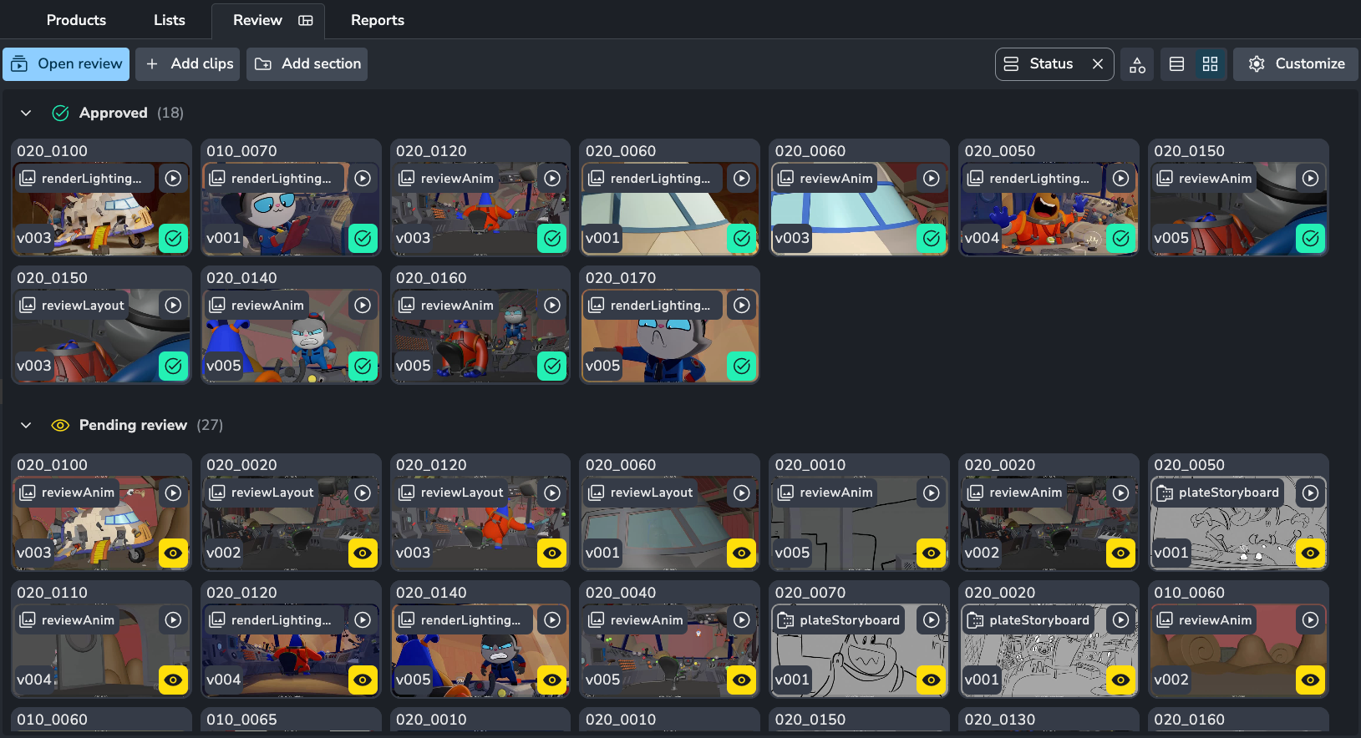1361x738 pixels.
Task: Click the Approved section header label
Action: (x=114, y=113)
